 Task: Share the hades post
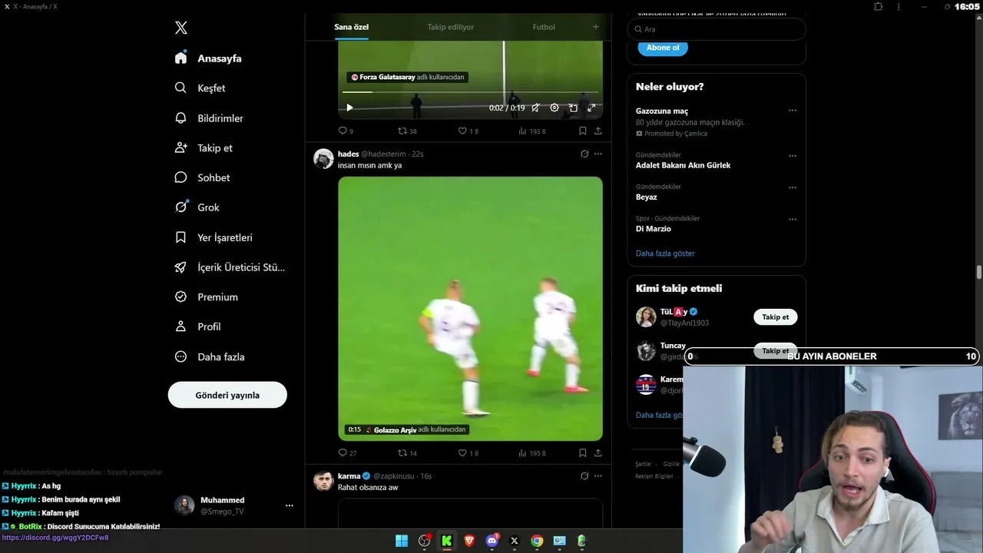tap(598, 453)
